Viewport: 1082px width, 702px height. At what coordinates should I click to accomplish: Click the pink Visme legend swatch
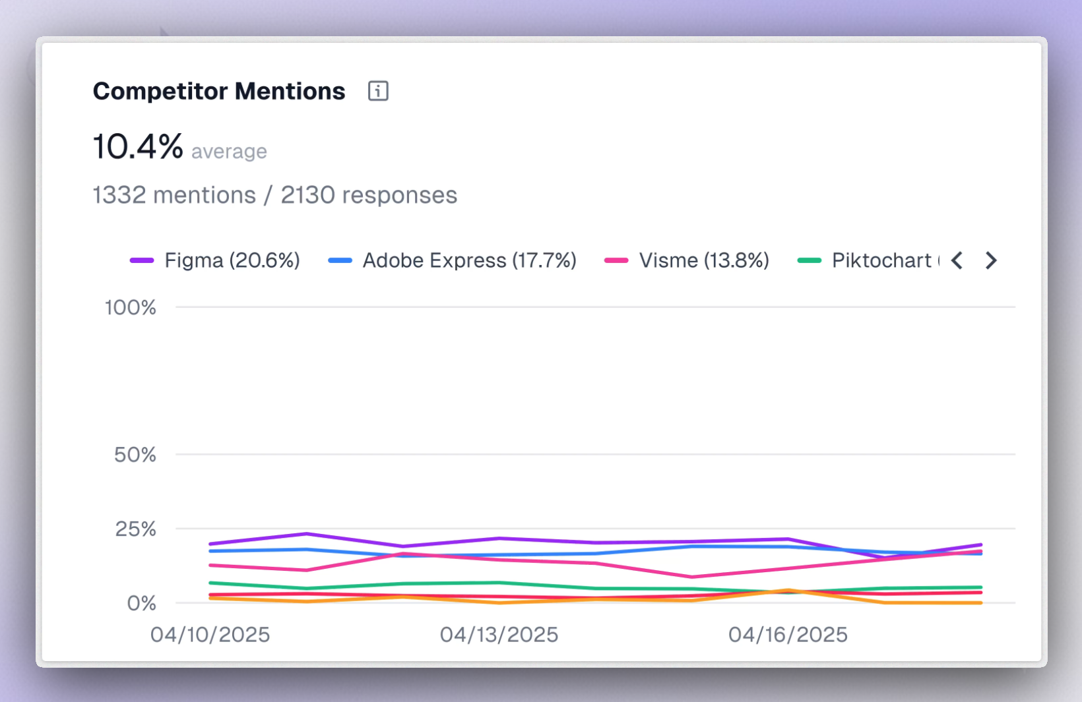(x=616, y=261)
